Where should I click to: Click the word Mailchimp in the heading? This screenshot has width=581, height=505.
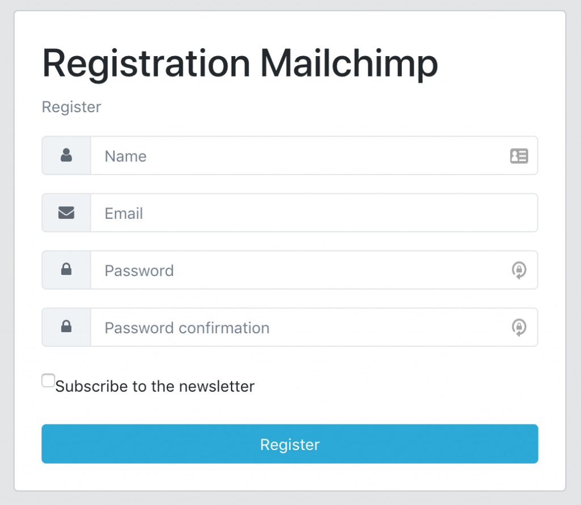(x=349, y=63)
